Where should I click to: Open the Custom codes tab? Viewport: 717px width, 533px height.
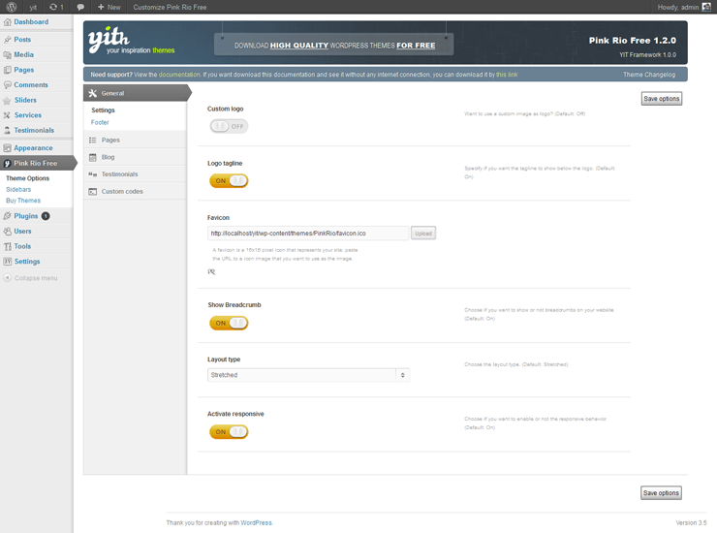(x=136, y=192)
